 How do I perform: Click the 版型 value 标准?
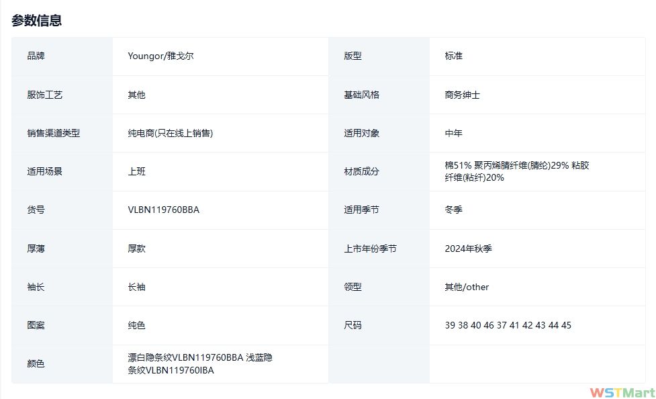point(453,56)
